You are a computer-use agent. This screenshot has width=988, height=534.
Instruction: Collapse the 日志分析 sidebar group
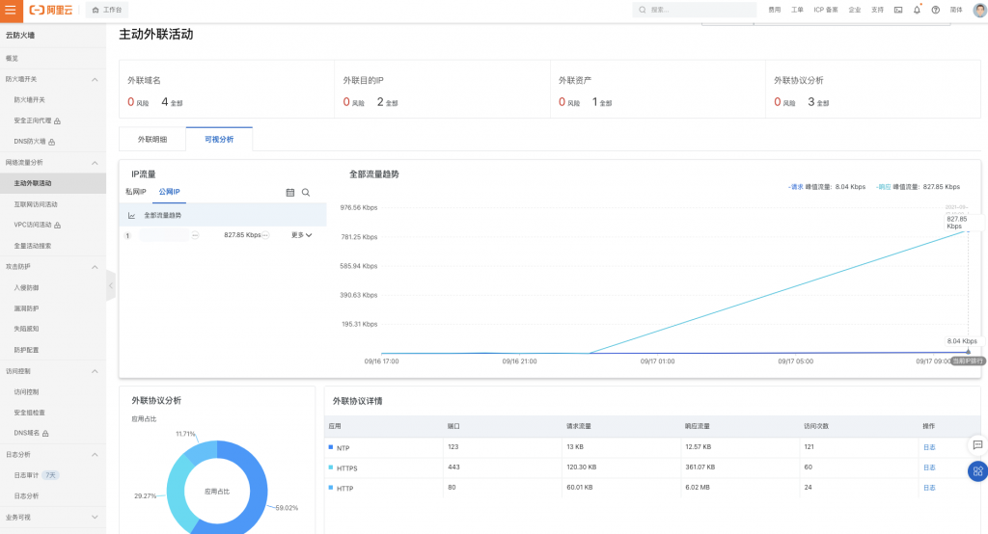pos(95,455)
